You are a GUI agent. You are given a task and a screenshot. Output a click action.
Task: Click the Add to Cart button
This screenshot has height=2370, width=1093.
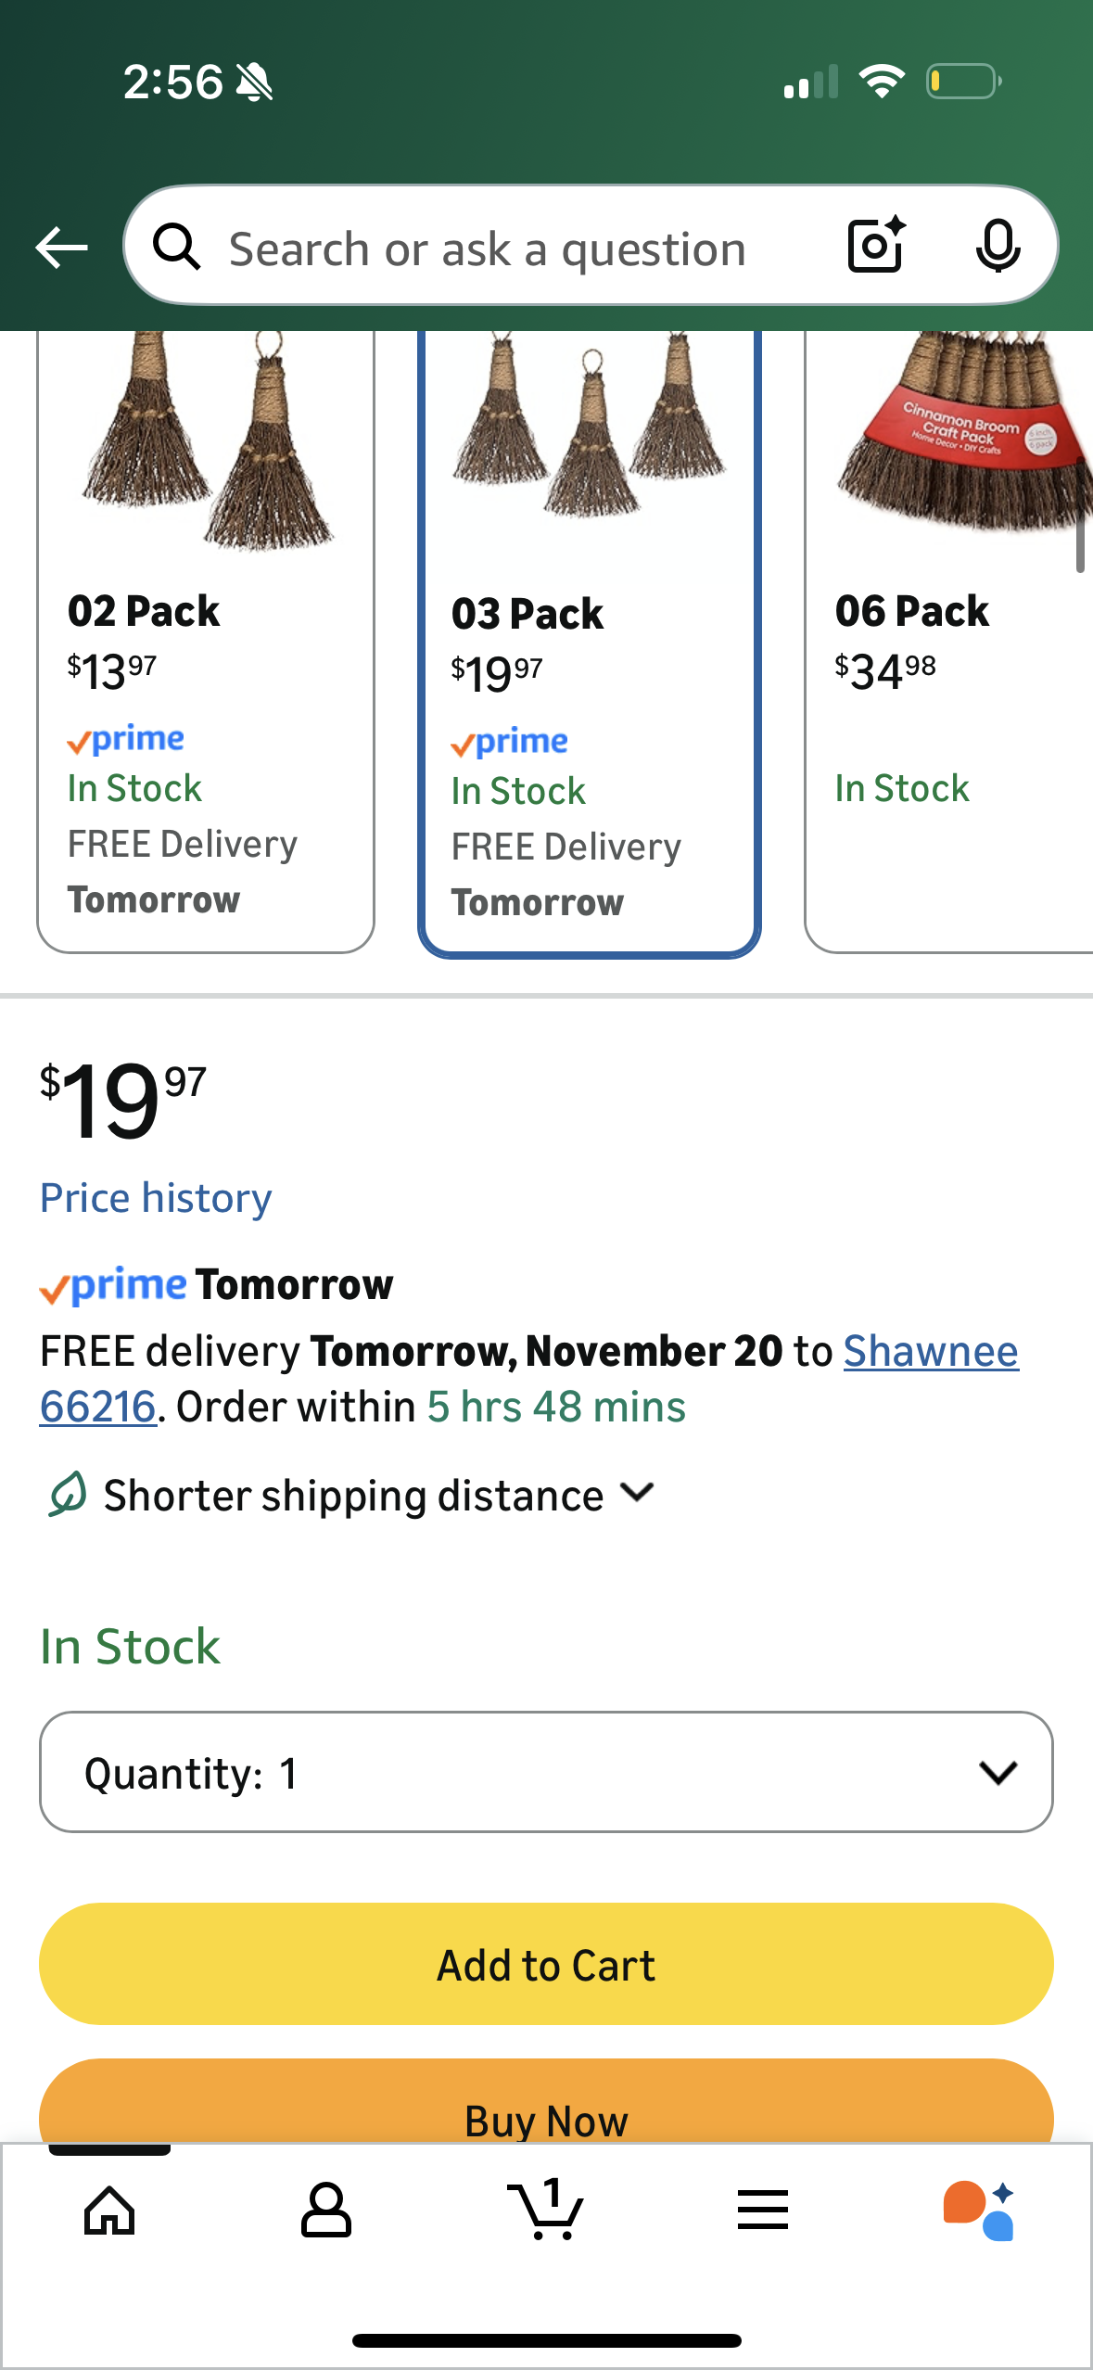[545, 1964]
